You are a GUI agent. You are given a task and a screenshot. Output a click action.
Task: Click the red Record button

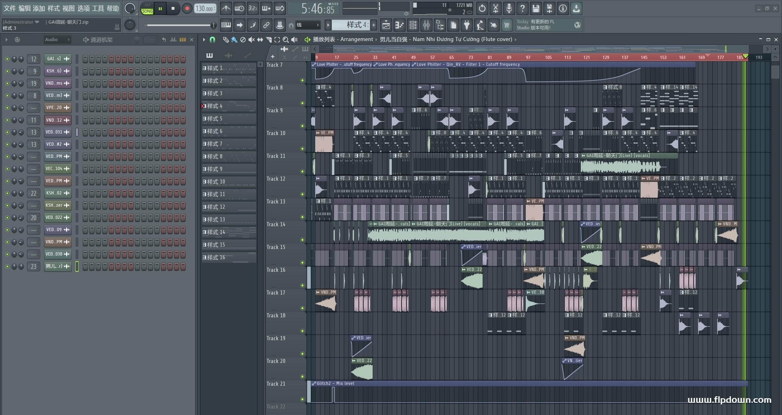187,9
